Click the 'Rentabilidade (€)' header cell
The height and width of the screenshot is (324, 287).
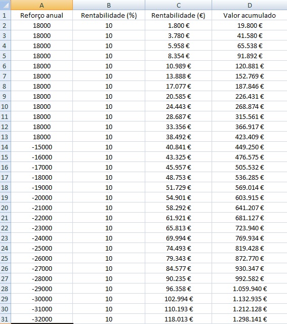178,15
